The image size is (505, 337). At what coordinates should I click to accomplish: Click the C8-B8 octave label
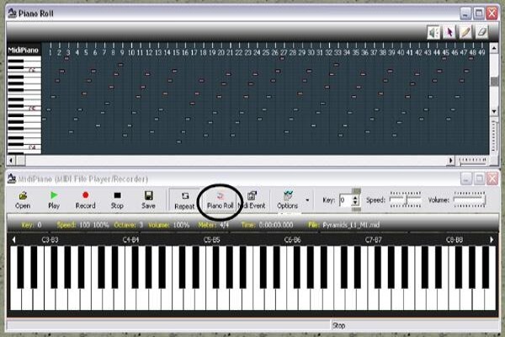pos(454,239)
